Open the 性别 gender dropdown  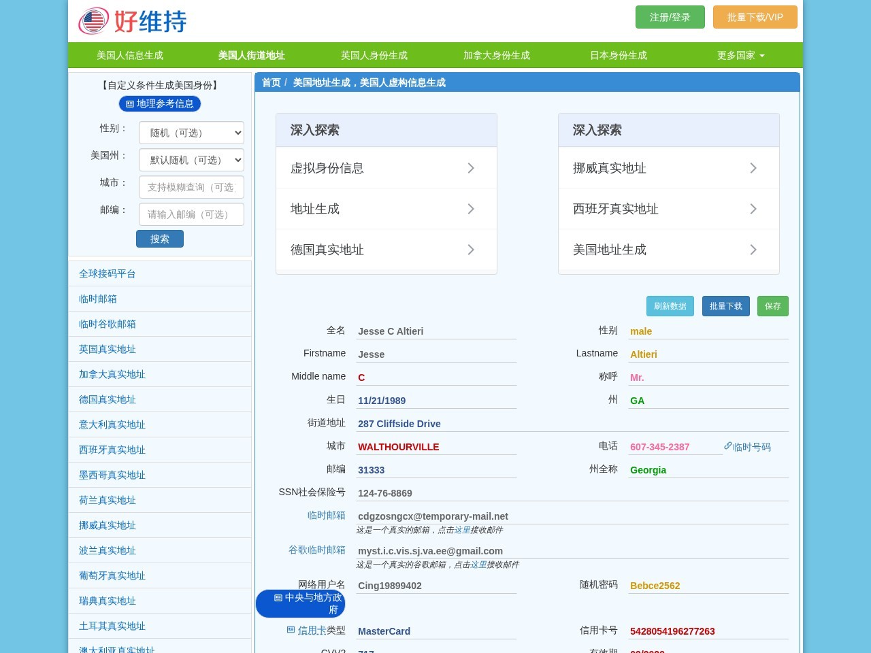point(191,133)
